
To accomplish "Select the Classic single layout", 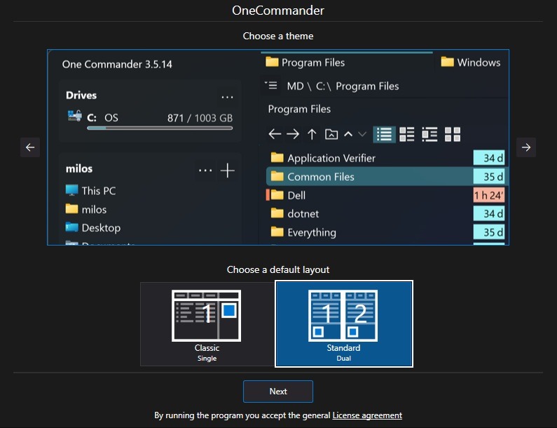I will 207,324.
